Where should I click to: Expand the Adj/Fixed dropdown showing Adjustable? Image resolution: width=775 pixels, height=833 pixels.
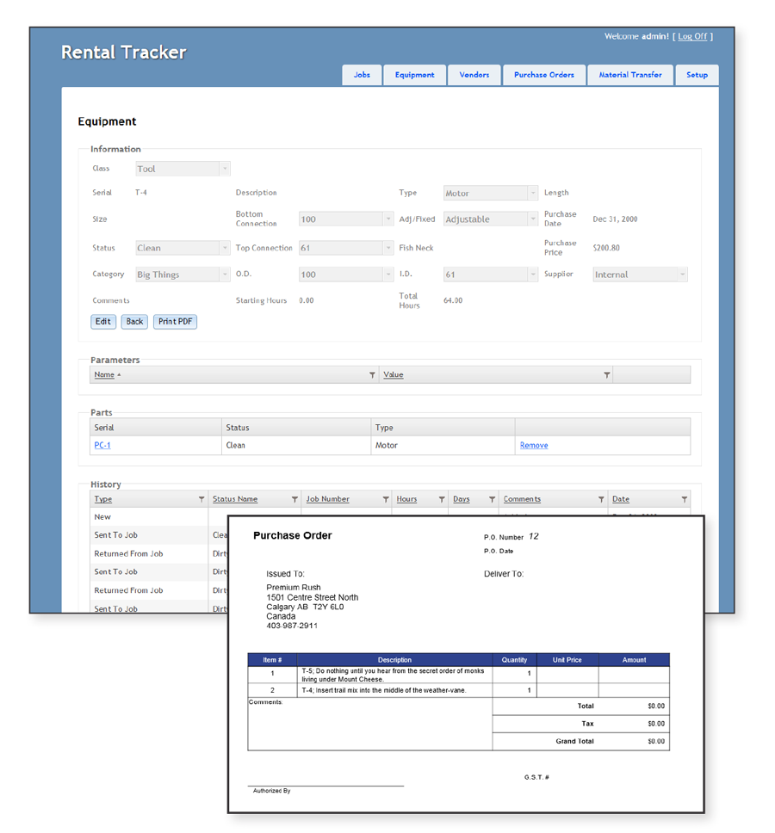[491, 219]
